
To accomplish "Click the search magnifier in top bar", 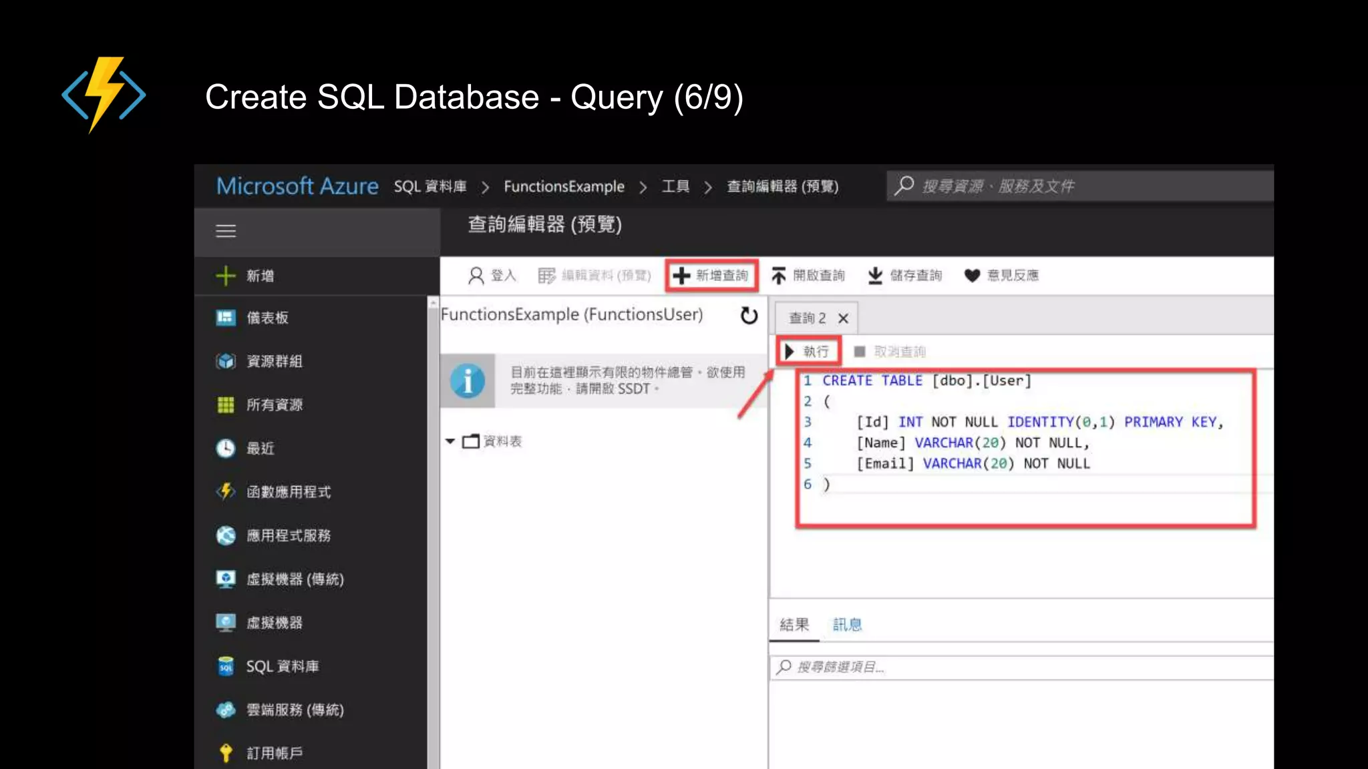I will click(x=904, y=186).
